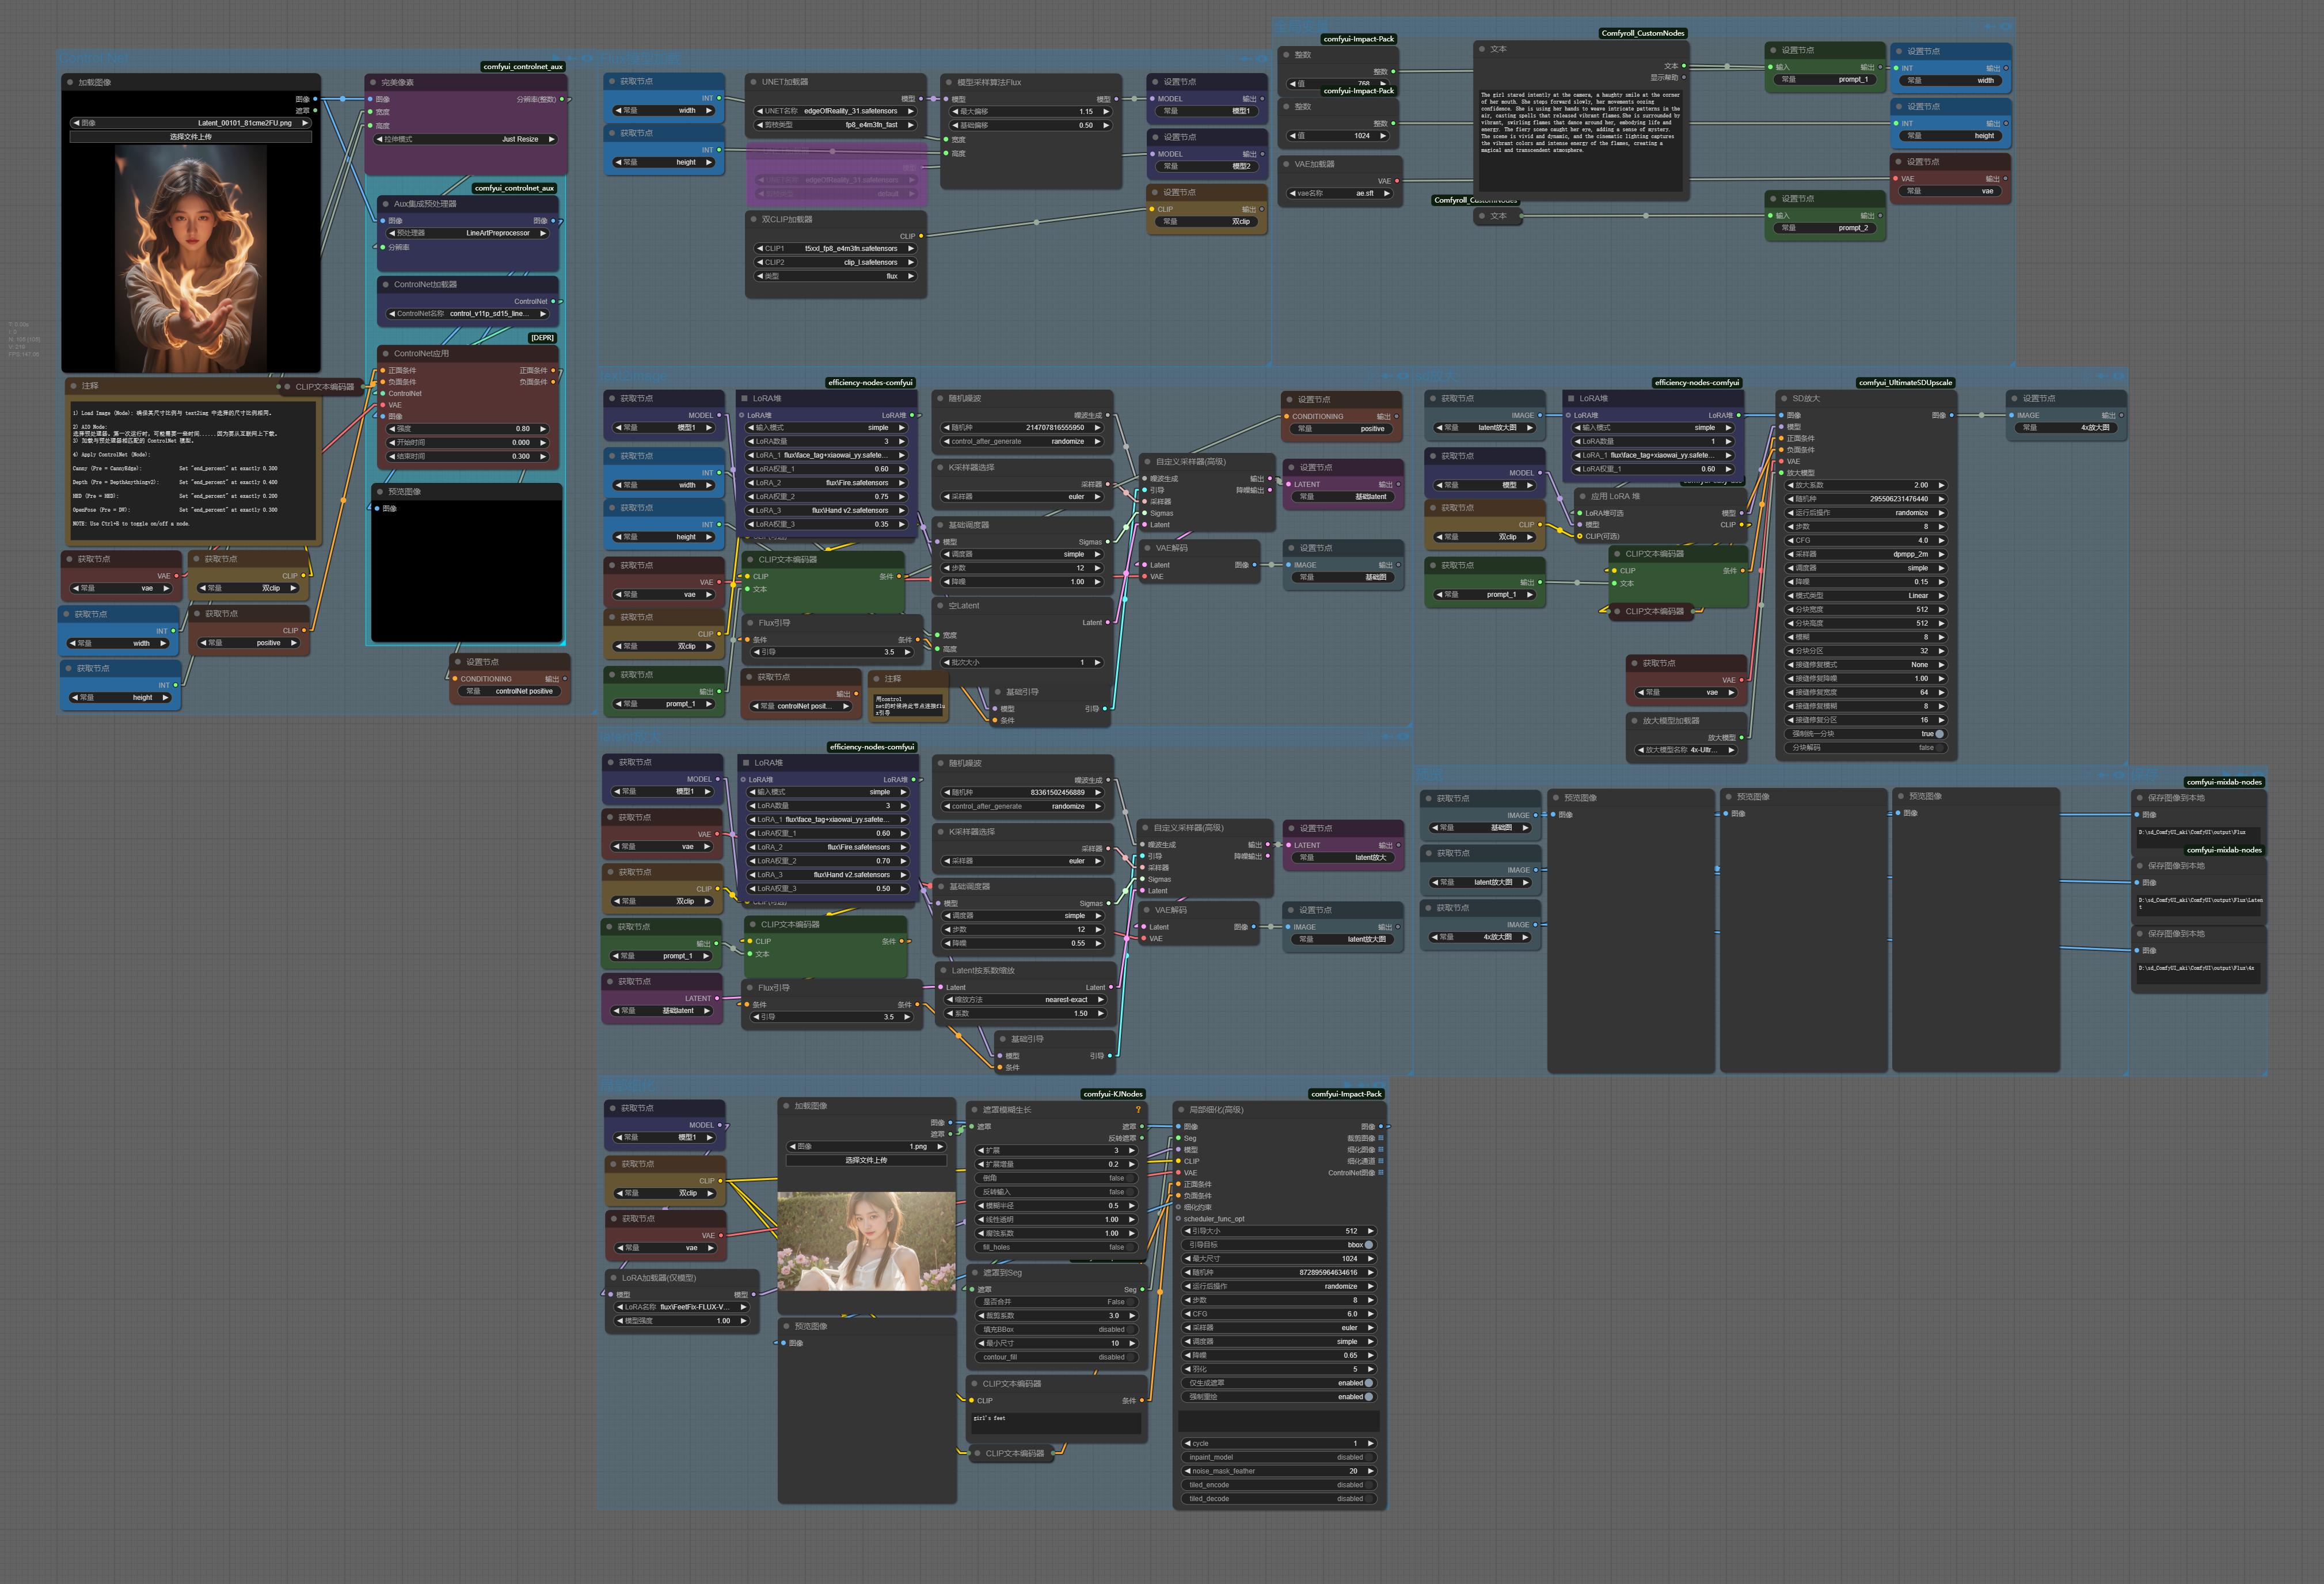
Task: Click the square icon on sd放大 LoRA堆 node
Action: point(1571,398)
